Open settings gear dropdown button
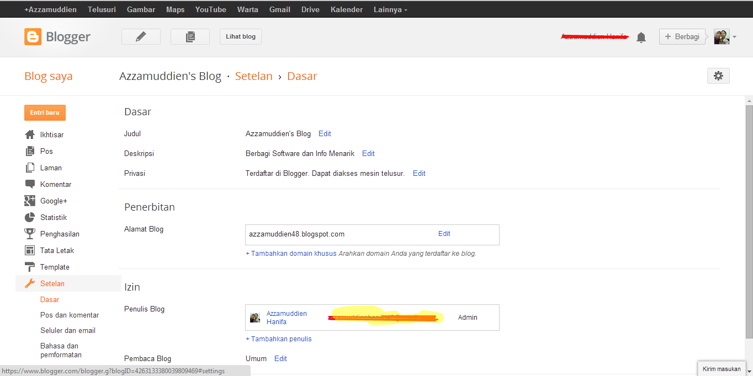Viewport: 753px width, 376px height. tap(718, 76)
